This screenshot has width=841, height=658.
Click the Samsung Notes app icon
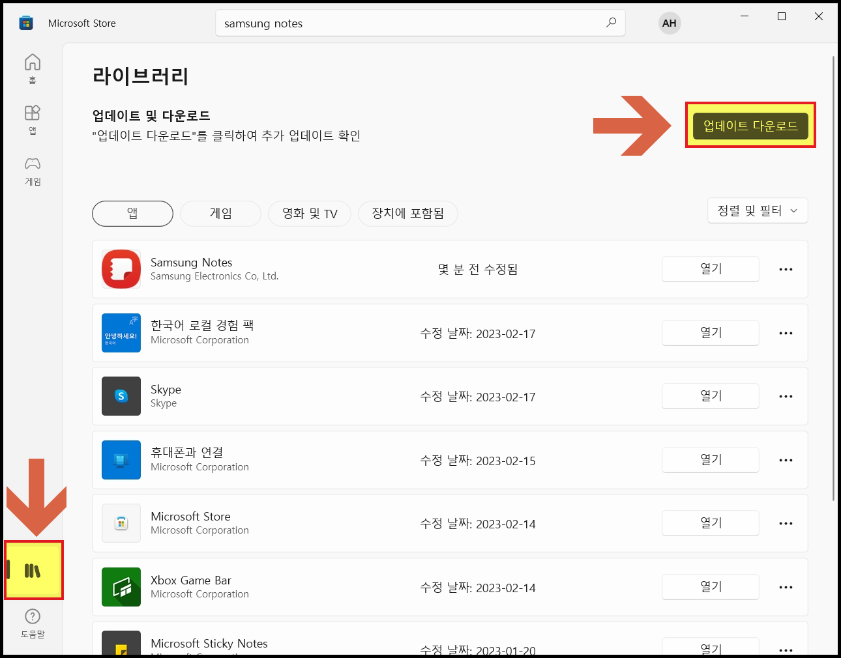click(x=121, y=269)
